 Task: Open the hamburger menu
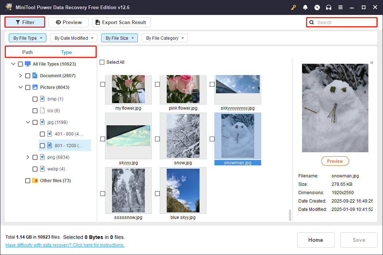pos(340,7)
